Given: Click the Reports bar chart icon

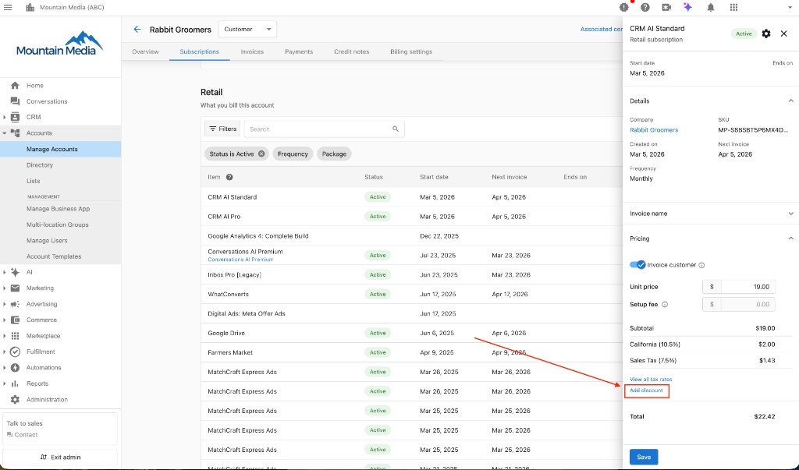Looking at the screenshot, I should pyautogui.click(x=15, y=383).
